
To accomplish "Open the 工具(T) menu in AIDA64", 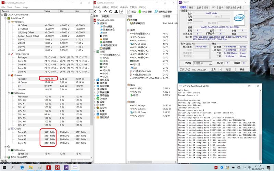I will coord(133,7).
